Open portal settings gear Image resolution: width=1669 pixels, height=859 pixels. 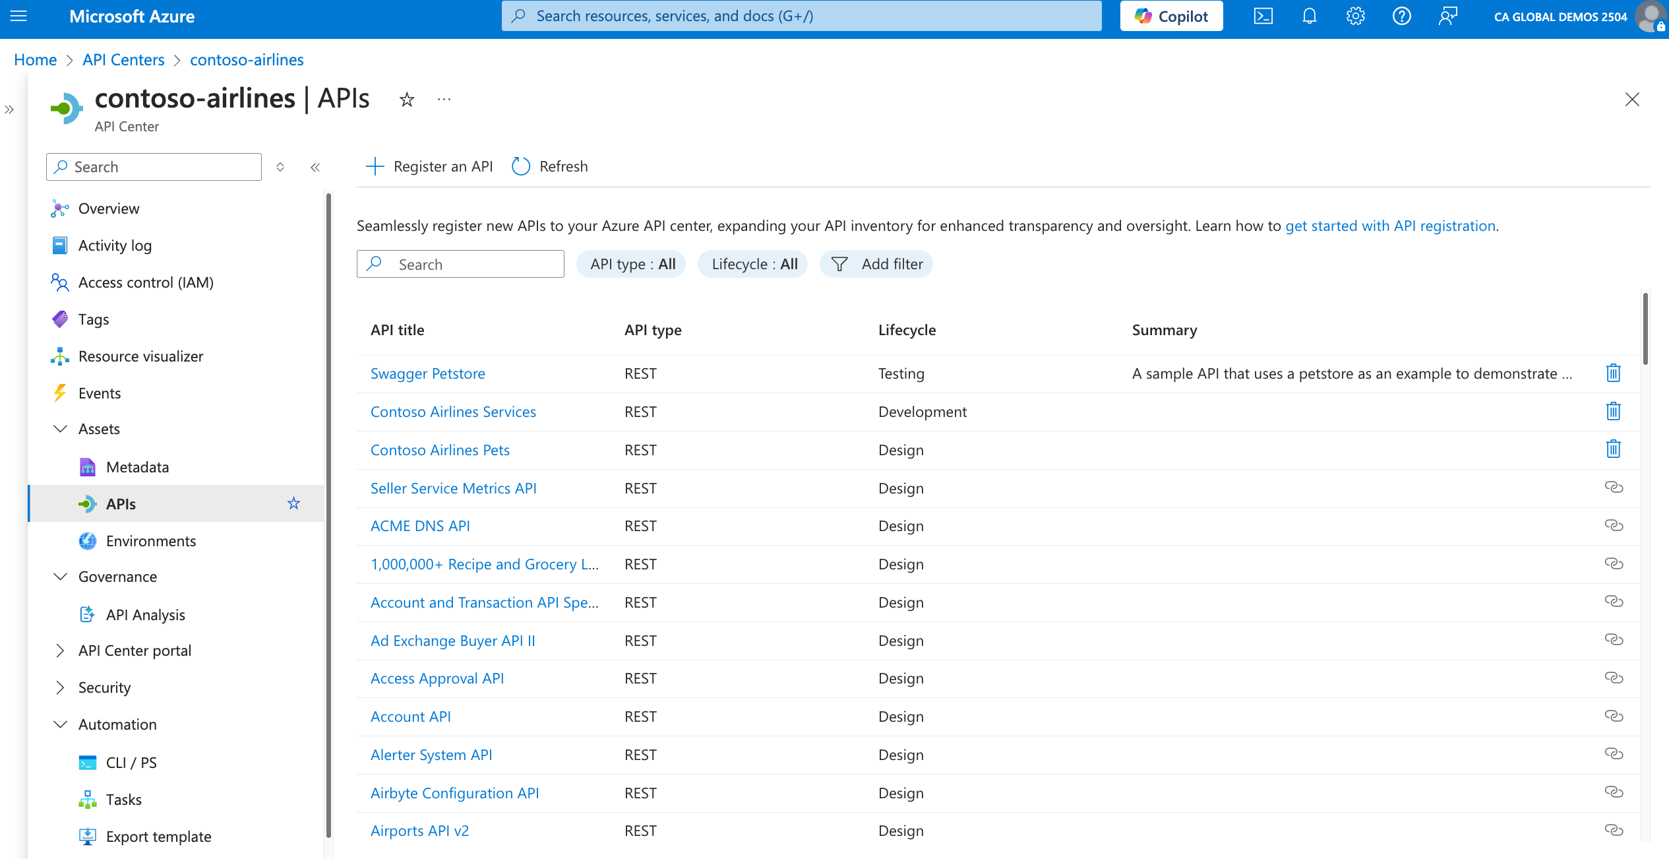1355,16
